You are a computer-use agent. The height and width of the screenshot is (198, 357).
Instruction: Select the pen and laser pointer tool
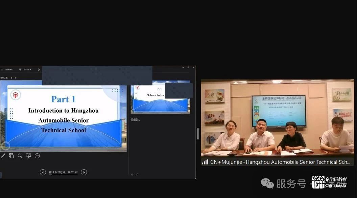(x=3, y=156)
